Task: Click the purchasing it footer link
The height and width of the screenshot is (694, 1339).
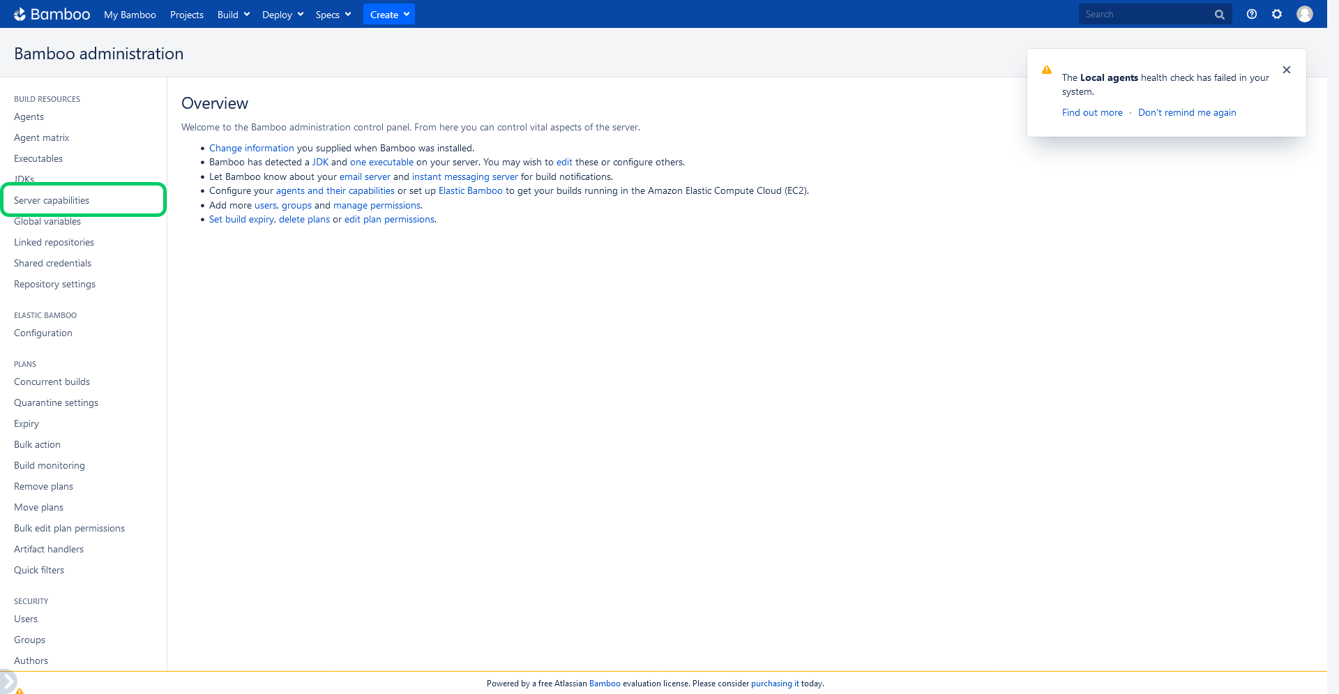Action: point(775,684)
